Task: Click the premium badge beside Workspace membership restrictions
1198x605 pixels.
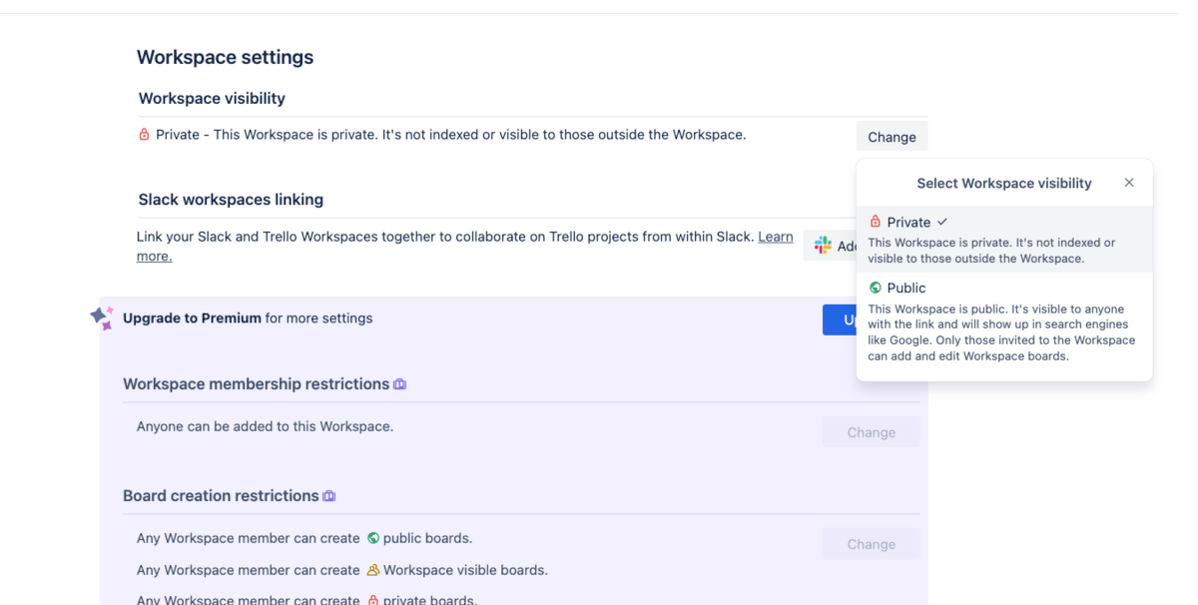Action: point(400,384)
